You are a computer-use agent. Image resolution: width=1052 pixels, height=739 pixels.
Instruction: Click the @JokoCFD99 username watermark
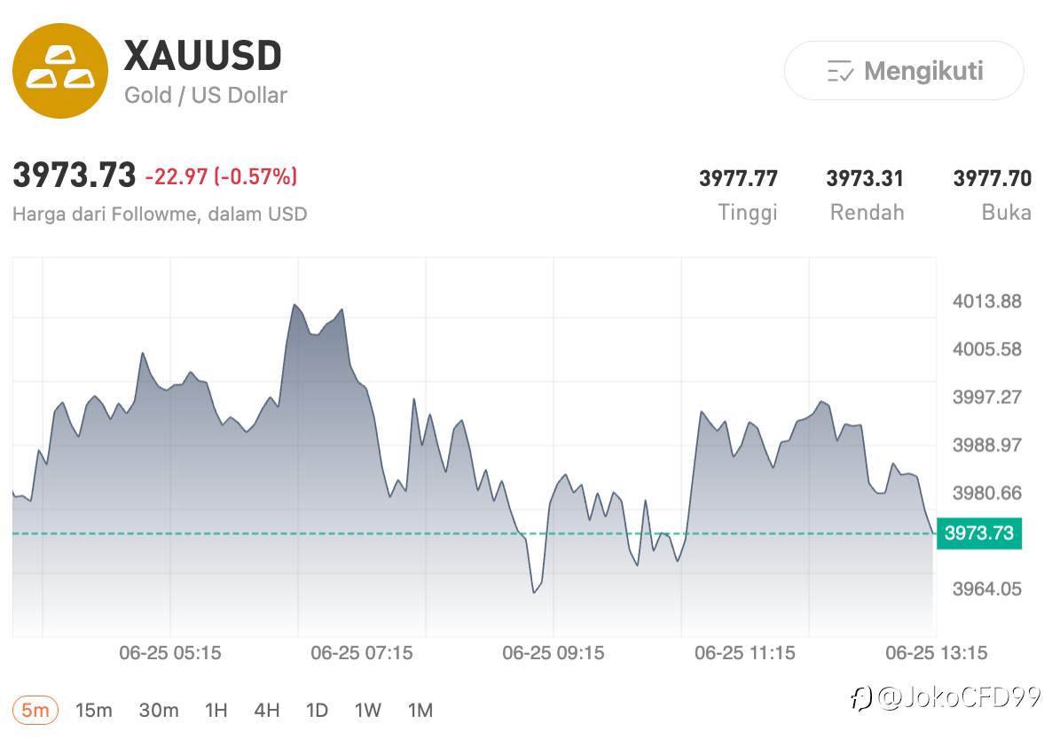pyautogui.click(x=959, y=697)
